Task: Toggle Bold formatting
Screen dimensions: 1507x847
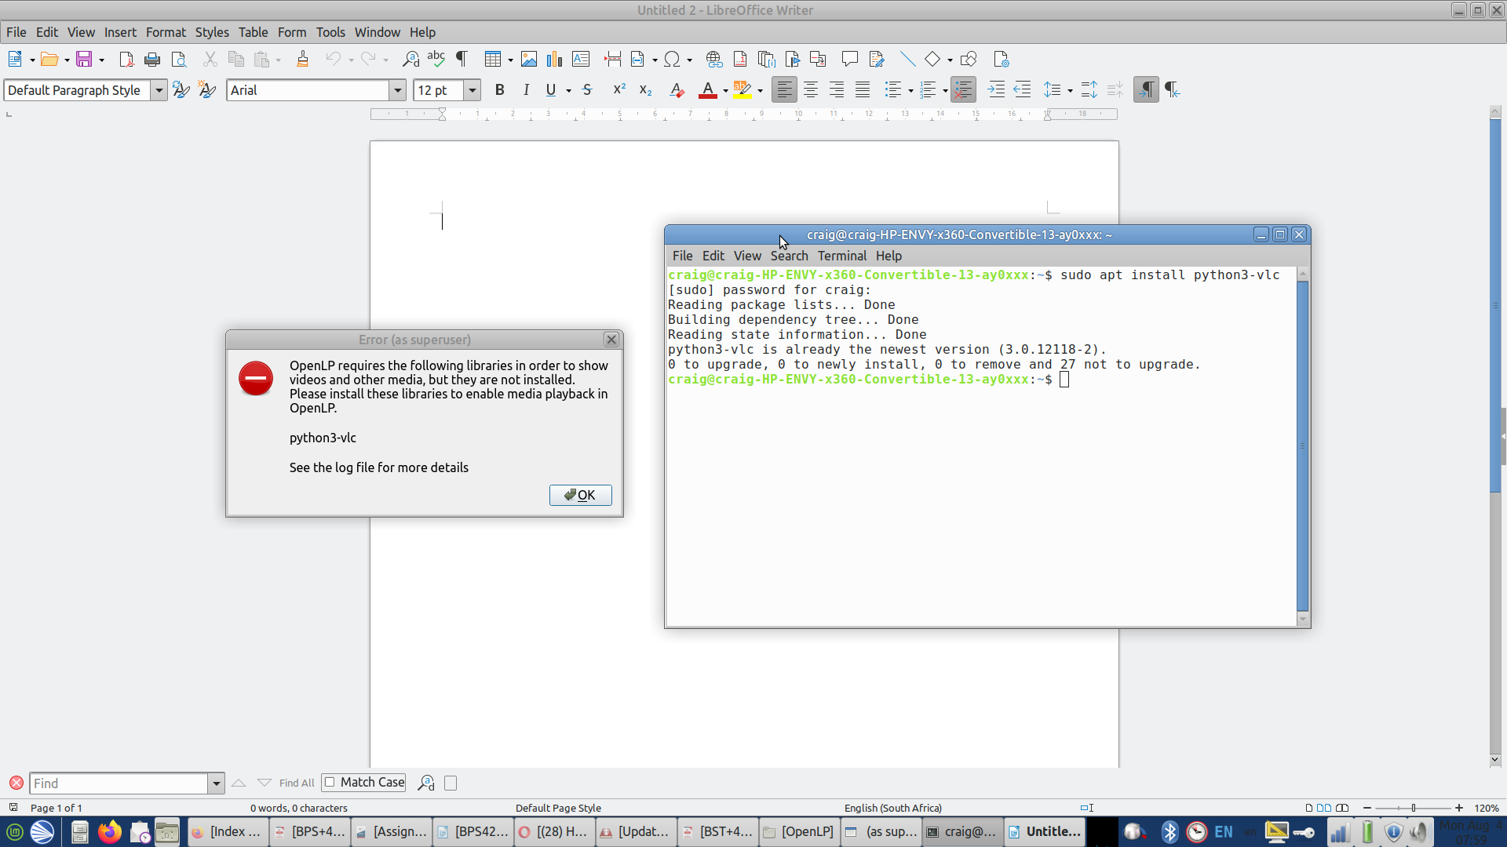Action: (500, 90)
